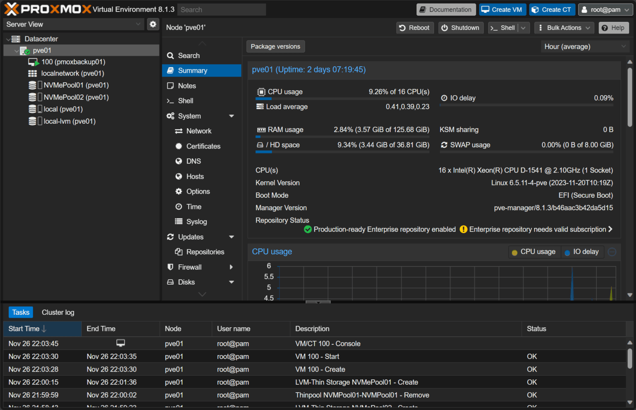Open the Package versions dialog
The width and height of the screenshot is (636, 410).
point(275,46)
